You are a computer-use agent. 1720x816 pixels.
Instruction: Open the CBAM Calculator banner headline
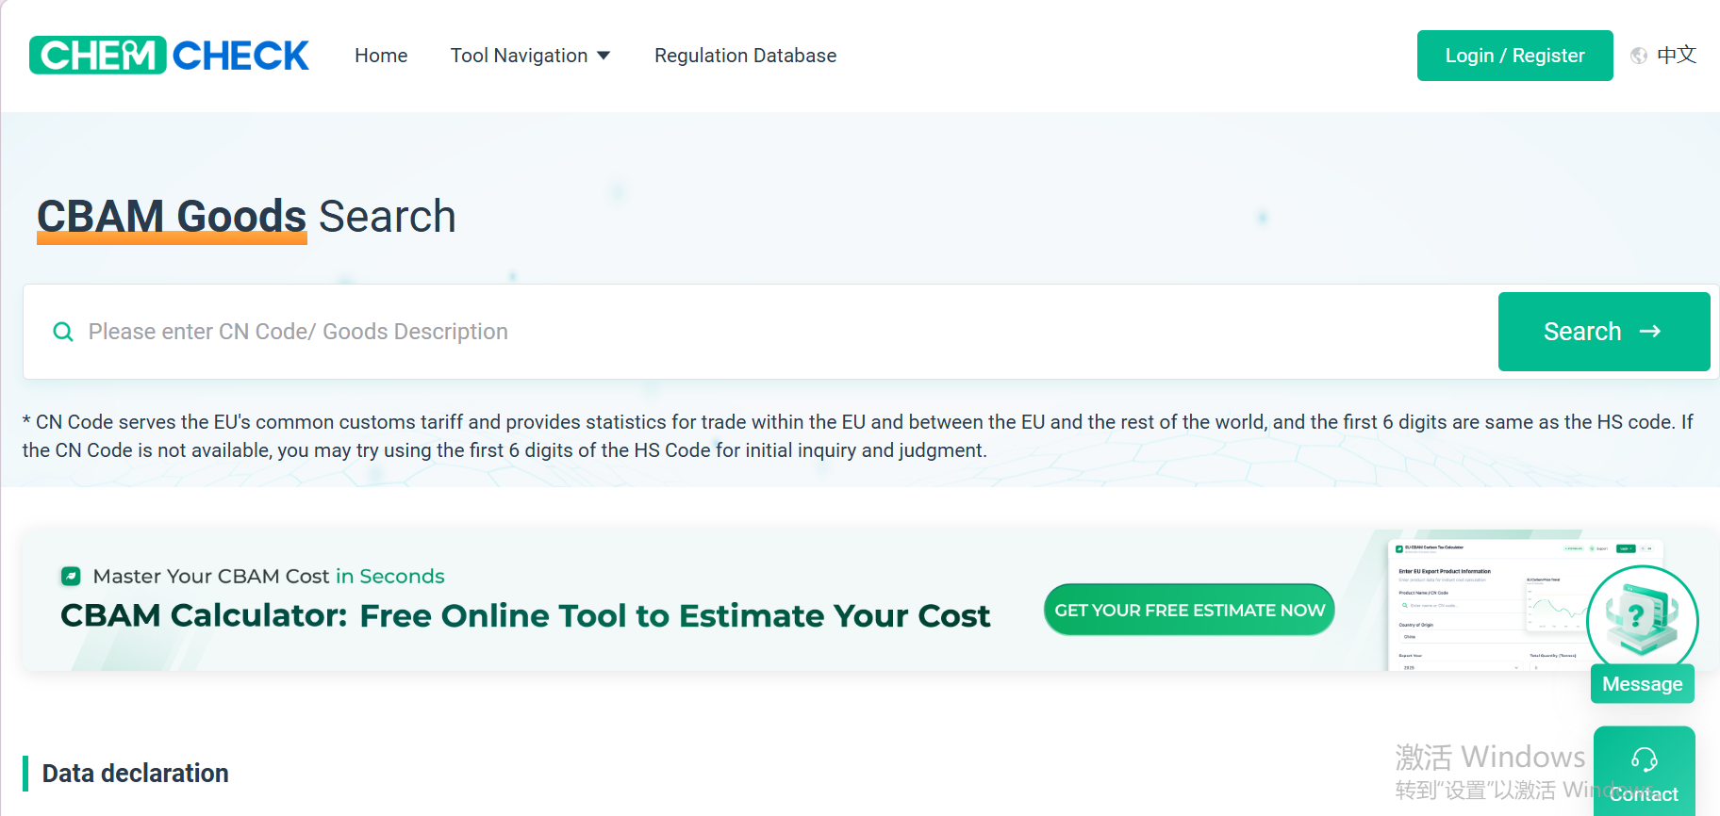tap(525, 615)
